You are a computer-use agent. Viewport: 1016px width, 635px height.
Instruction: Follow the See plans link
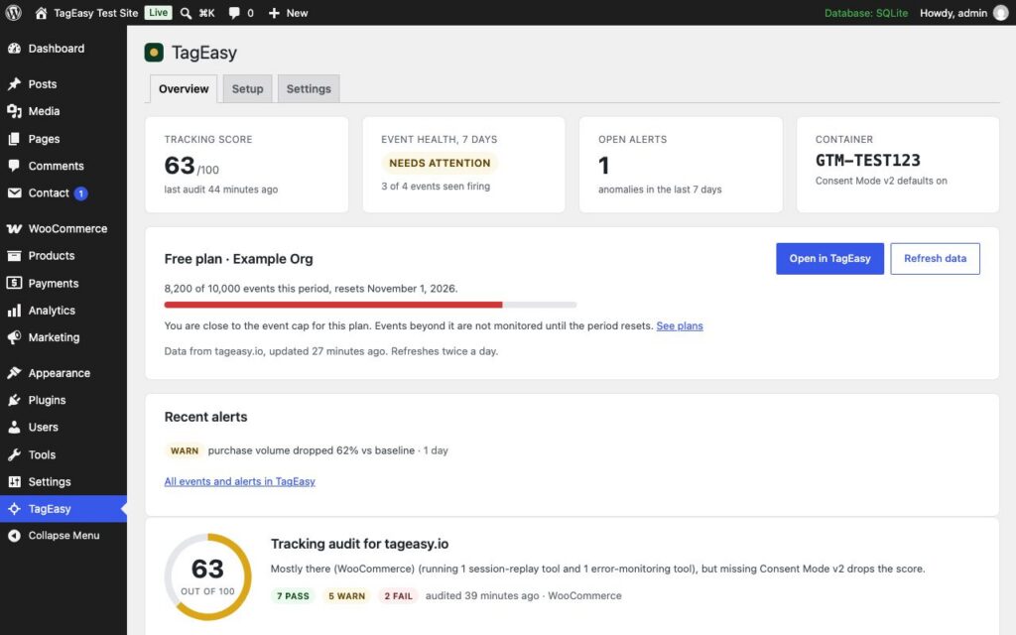[x=679, y=325]
